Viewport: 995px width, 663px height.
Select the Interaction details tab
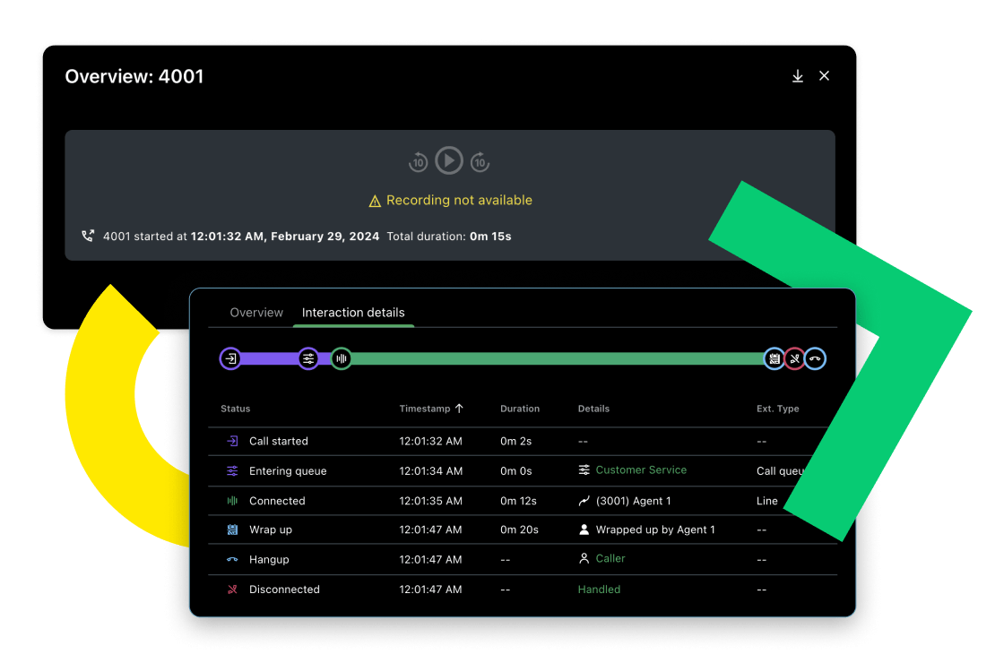(x=353, y=313)
